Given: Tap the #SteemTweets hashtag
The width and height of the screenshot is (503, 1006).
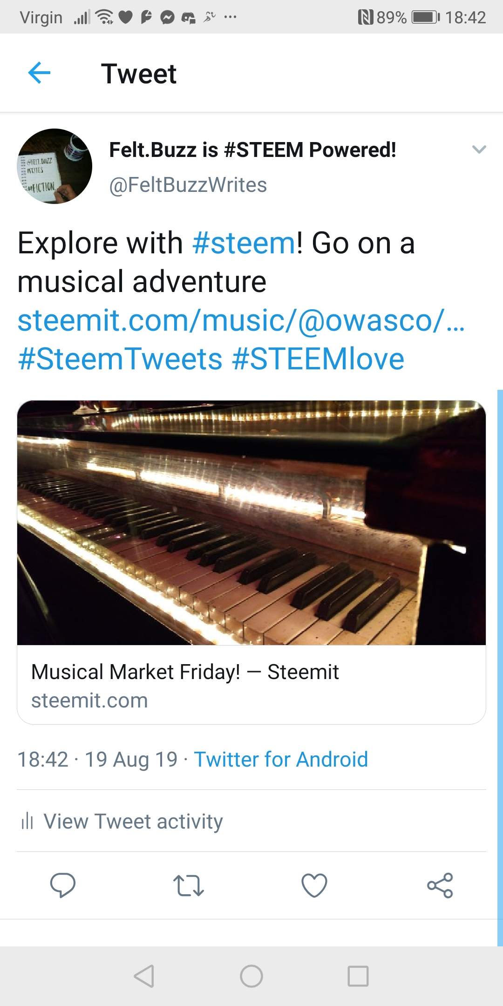Looking at the screenshot, I should (x=120, y=359).
